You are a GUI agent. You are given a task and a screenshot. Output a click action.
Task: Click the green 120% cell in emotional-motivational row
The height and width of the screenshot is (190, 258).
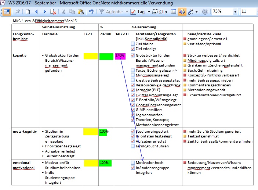pyautogui.click(x=105, y=163)
